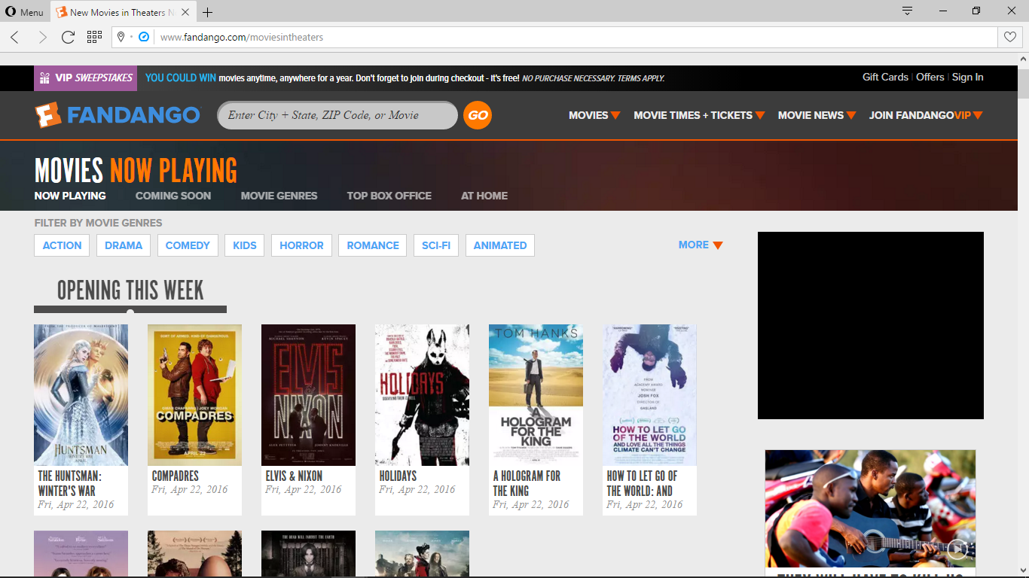Viewport: 1029px width, 578px height.
Task: Filter by KIDS genre
Action: 245,245
